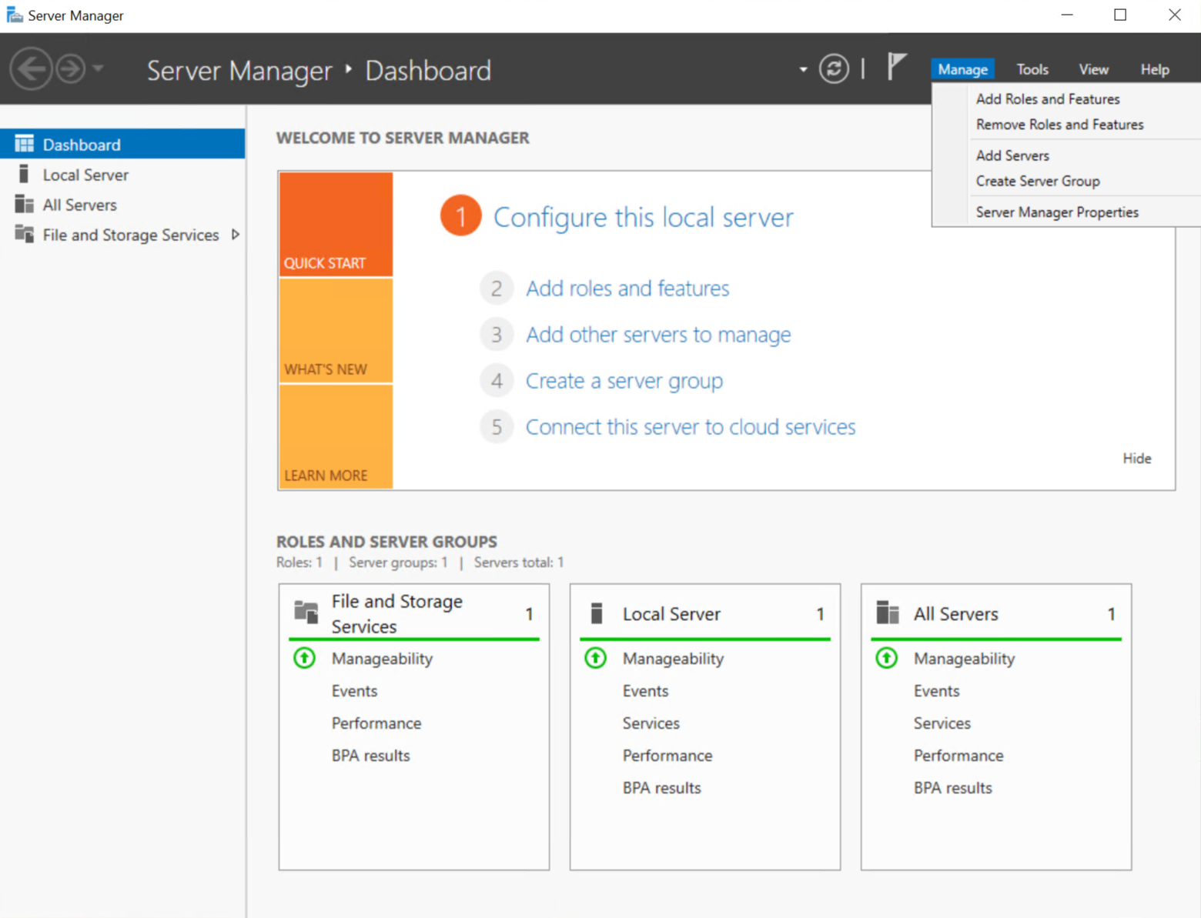
Task: Click the back navigation arrow
Action: (x=31, y=69)
